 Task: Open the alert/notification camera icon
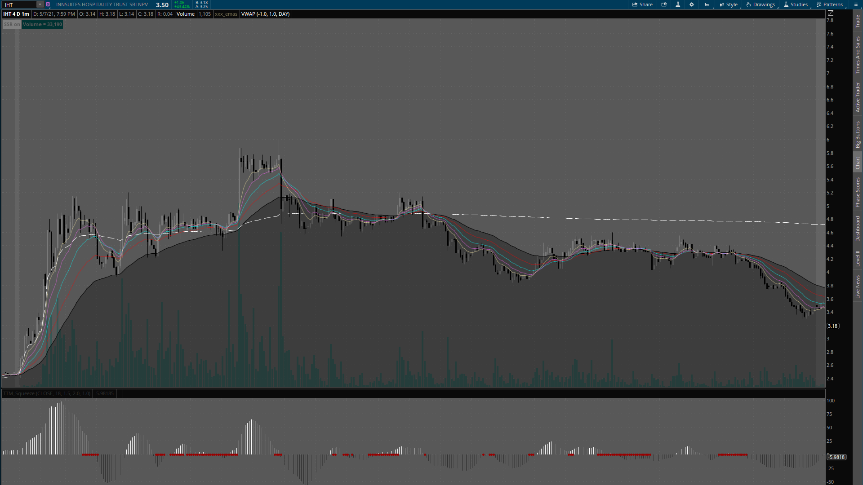664,4
